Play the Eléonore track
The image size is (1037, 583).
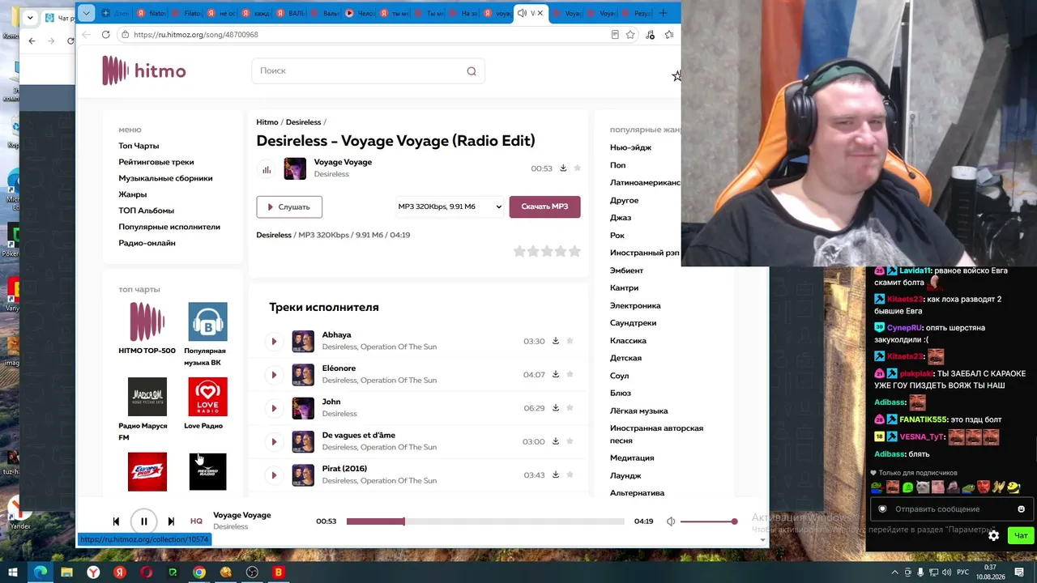[274, 375]
